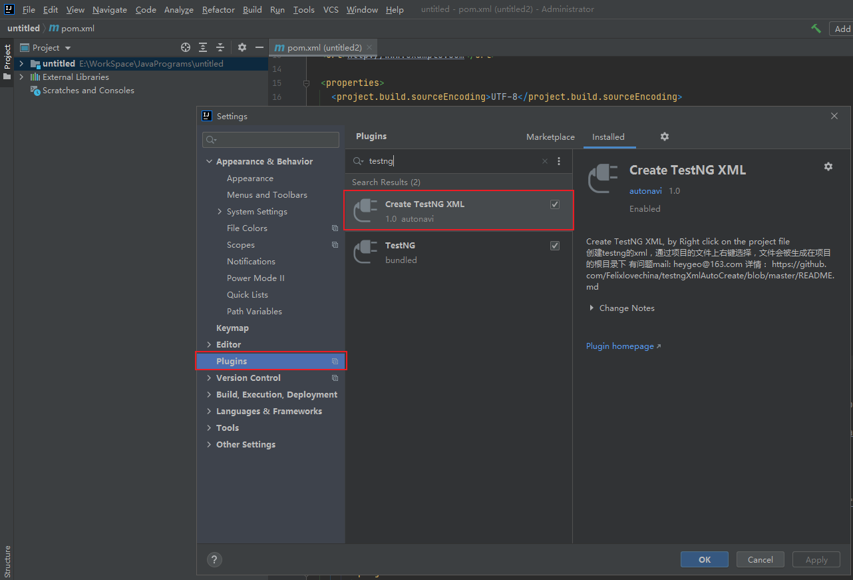Select Path Variables setting

click(254, 311)
